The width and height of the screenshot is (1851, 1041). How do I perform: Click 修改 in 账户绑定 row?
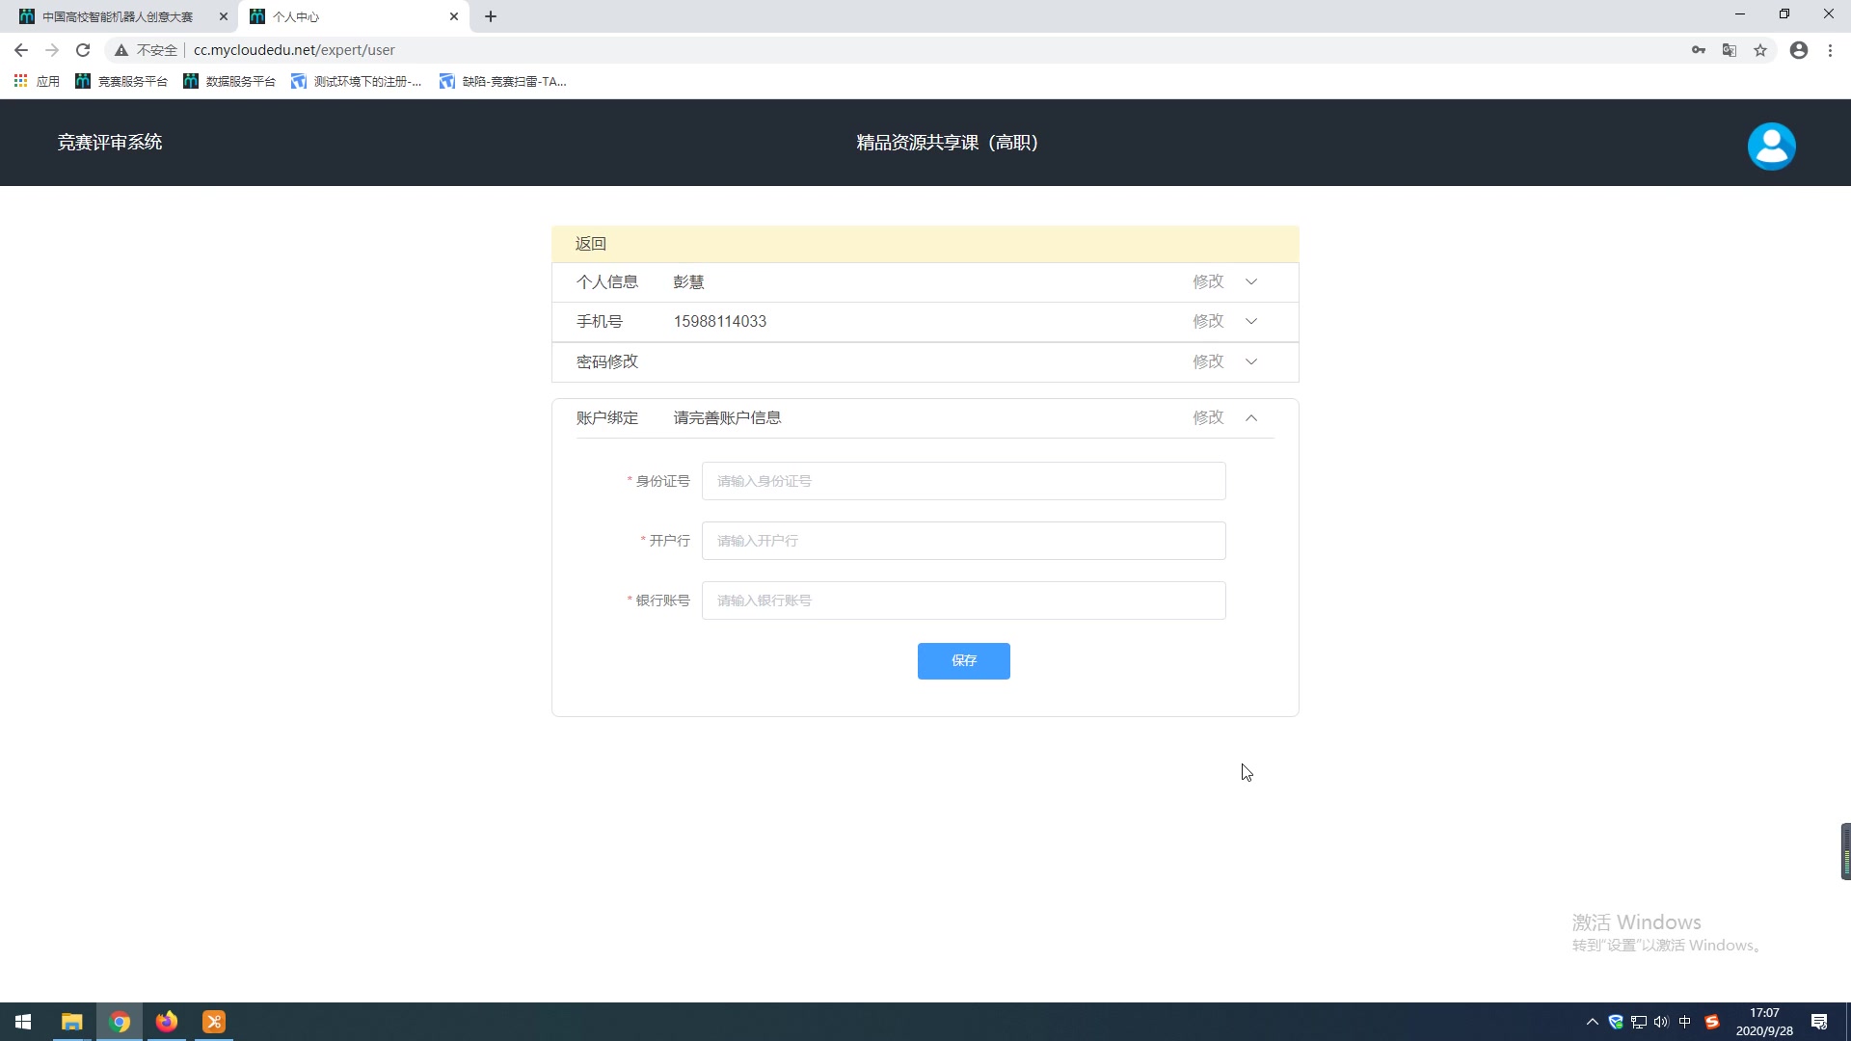[x=1208, y=417]
